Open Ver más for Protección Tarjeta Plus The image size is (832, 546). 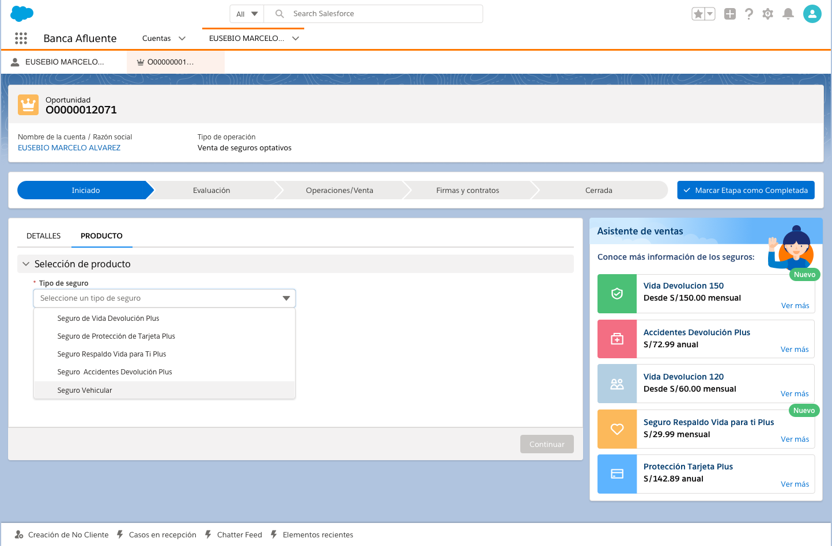795,484
